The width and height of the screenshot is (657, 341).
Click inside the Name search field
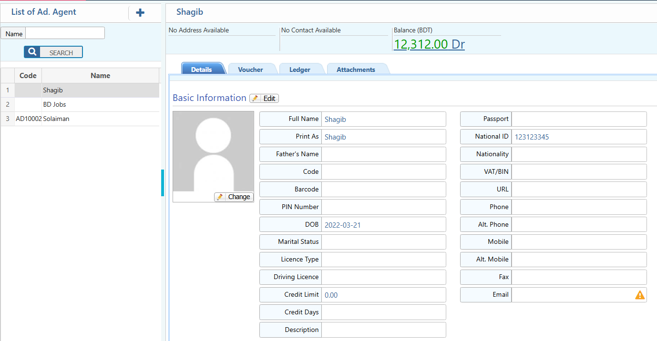click(65, 33)
